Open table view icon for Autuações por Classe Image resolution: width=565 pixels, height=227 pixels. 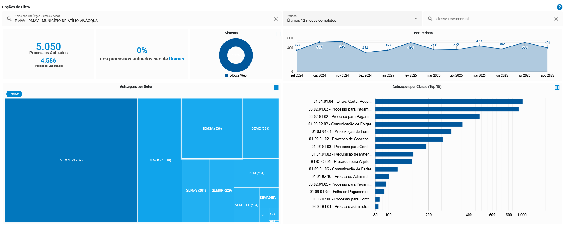[x=557, y=88]
